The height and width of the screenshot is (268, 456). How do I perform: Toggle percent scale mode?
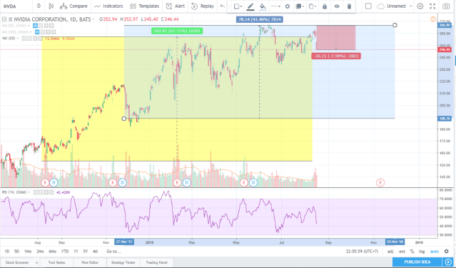(412, 251)
